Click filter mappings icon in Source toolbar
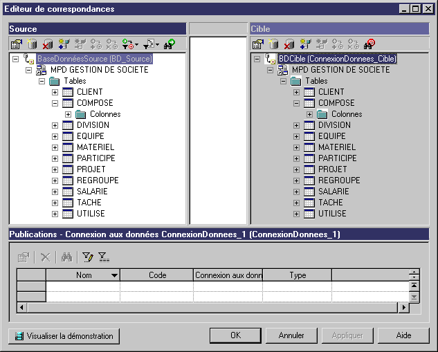The height and width of the screenshot is (352, 438). coord(128,44)
